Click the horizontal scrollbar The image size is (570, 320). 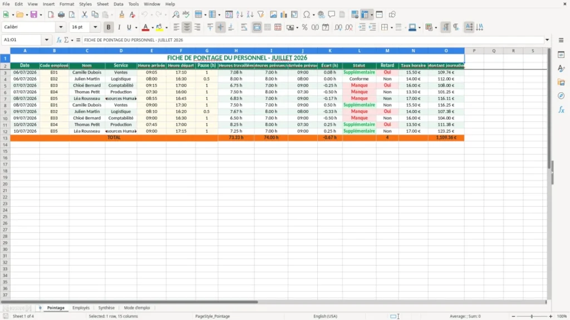pos(129,302)
